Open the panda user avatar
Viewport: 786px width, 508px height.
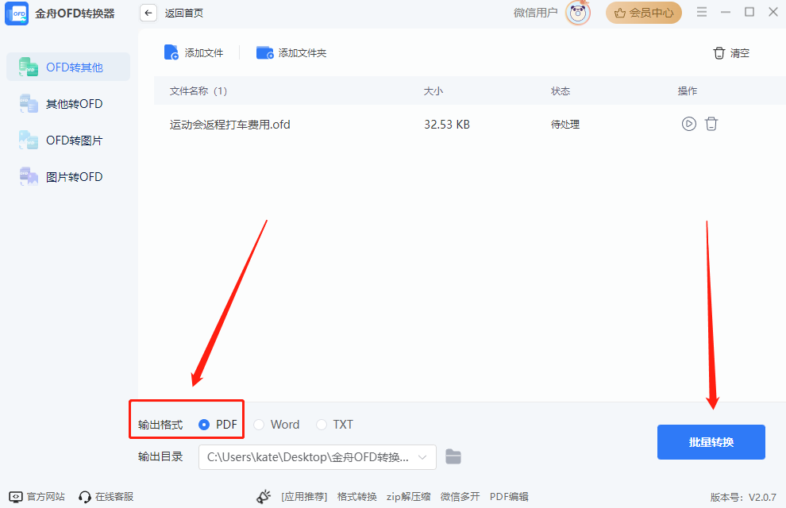578,13
